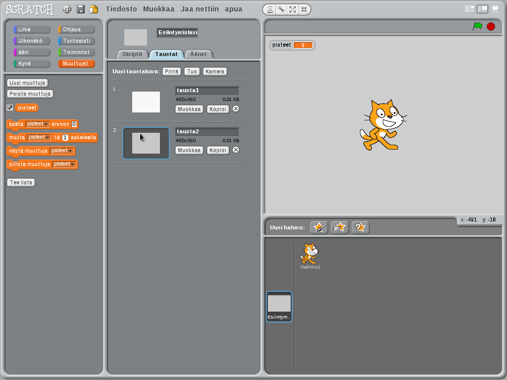Click the step value in muuta block
Screen dimensions: 507x380
[65, 138]
